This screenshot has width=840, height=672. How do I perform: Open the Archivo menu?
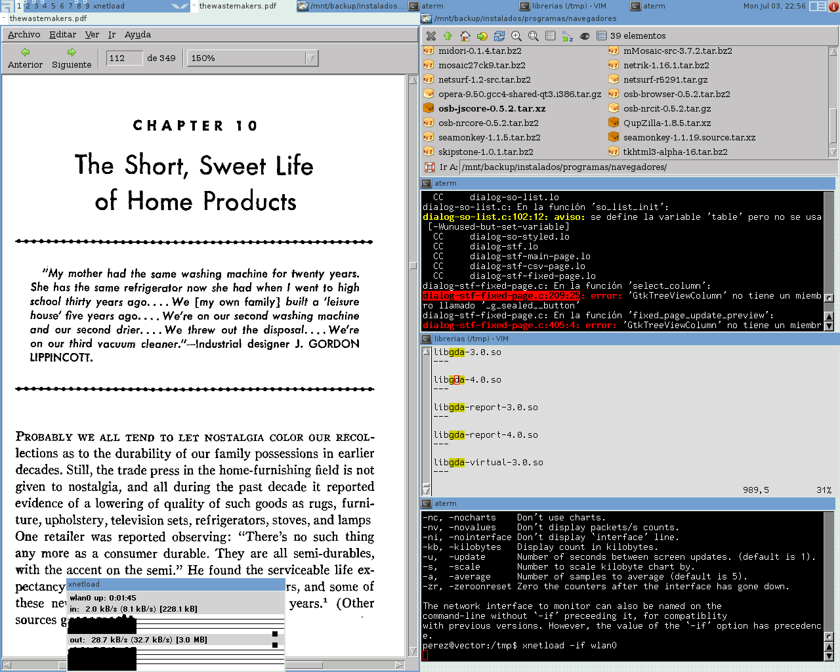click(24, 34)
